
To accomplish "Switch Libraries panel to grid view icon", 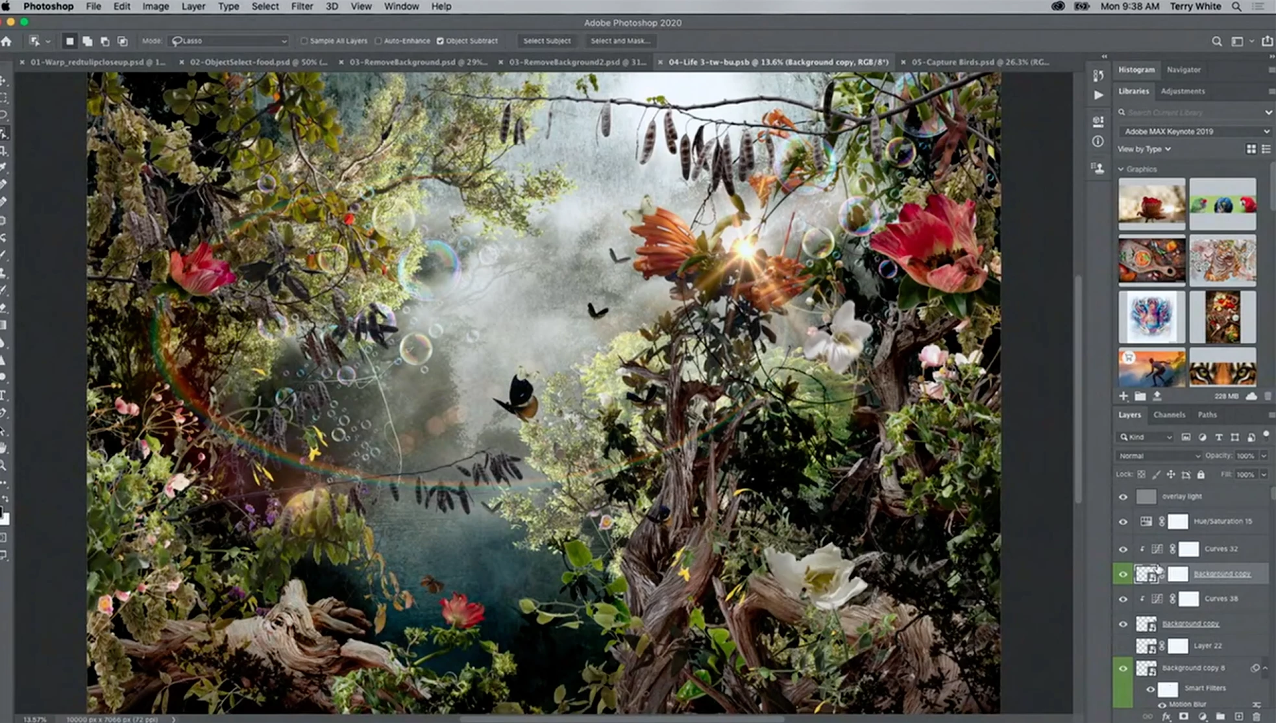I will pyautogui.click(x=1251, y=149).
